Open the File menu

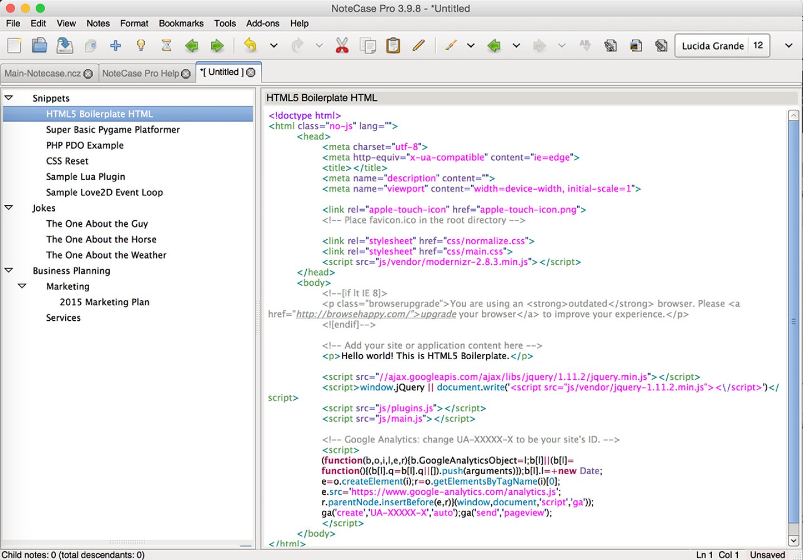[13, 23]
